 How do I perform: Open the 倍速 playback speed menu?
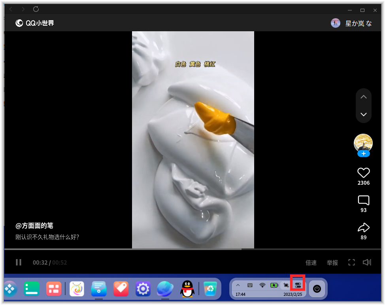(x=311, y=262)
